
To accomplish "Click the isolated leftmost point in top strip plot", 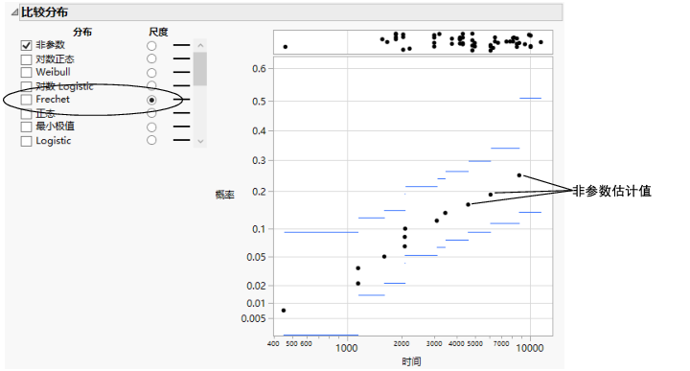I will [286, 47].
